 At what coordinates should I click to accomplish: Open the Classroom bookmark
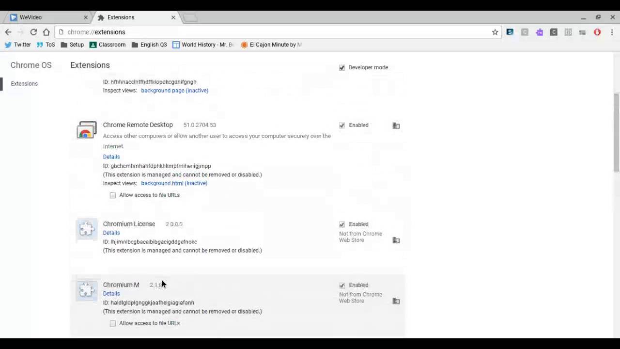pyautogui.click(x=108, y=45)
